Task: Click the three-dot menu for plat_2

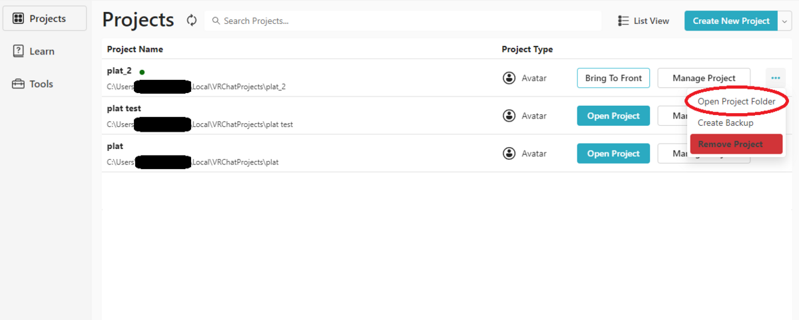Action: pos(776,78)
